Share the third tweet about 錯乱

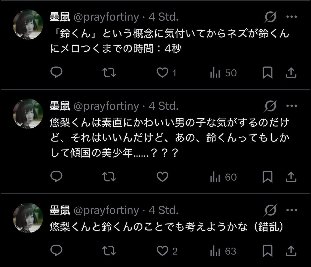click(291, 251)
